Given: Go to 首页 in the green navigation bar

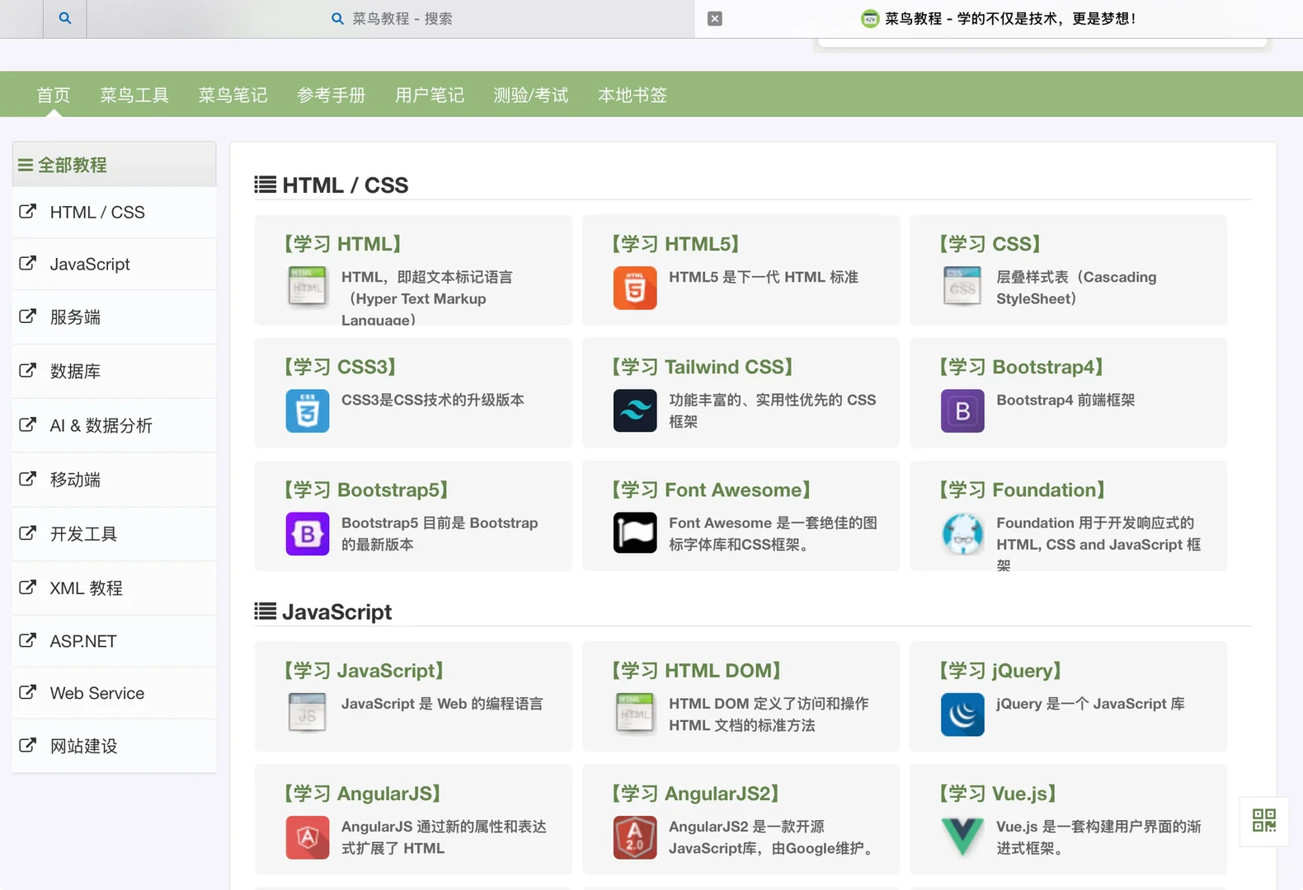Looking at the screenshot, I should (x=54, y=95).
